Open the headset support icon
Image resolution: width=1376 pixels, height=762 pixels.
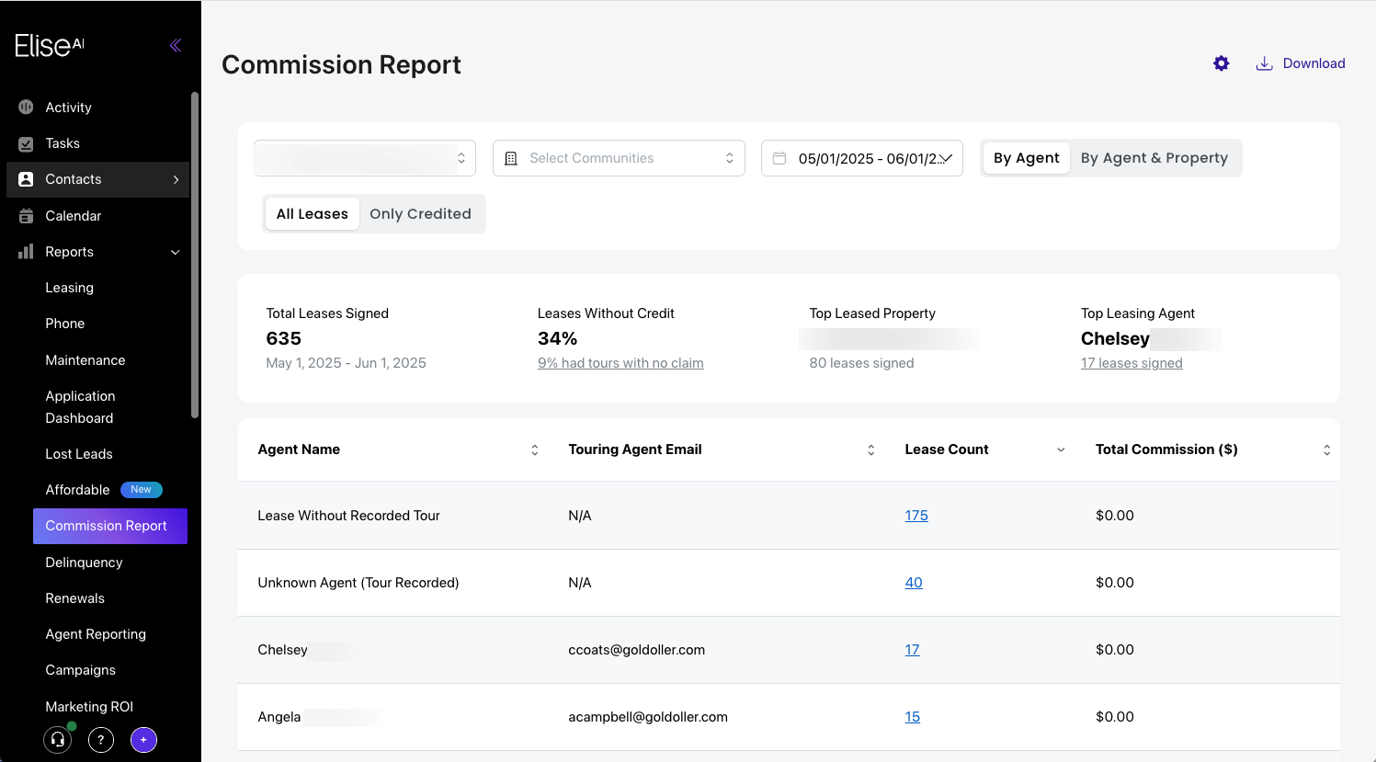click(58, 739)
